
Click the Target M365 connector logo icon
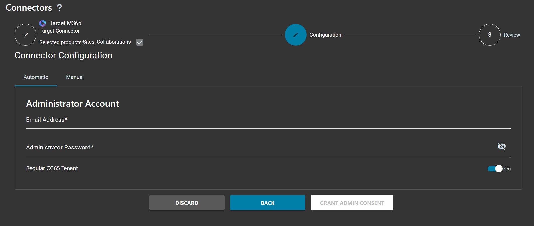(x=43, y=23)
